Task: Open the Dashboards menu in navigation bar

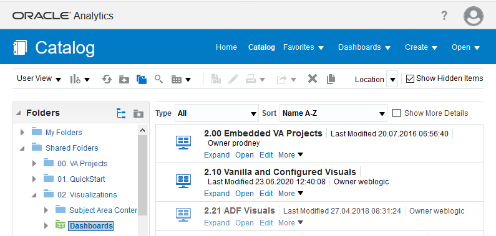Action: click(x=364, y=47)
